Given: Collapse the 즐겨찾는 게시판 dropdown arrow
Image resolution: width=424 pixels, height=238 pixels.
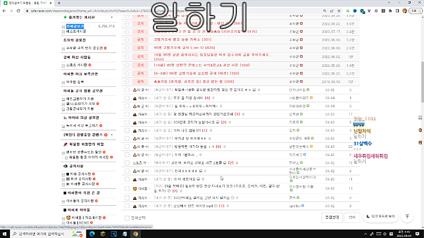Looking at the screenshot, I should pos(112,17).
